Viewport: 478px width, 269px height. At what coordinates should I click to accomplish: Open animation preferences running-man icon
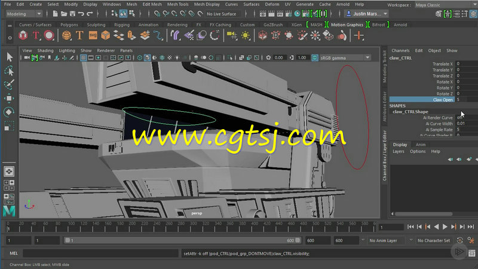[x=471, y=240]
